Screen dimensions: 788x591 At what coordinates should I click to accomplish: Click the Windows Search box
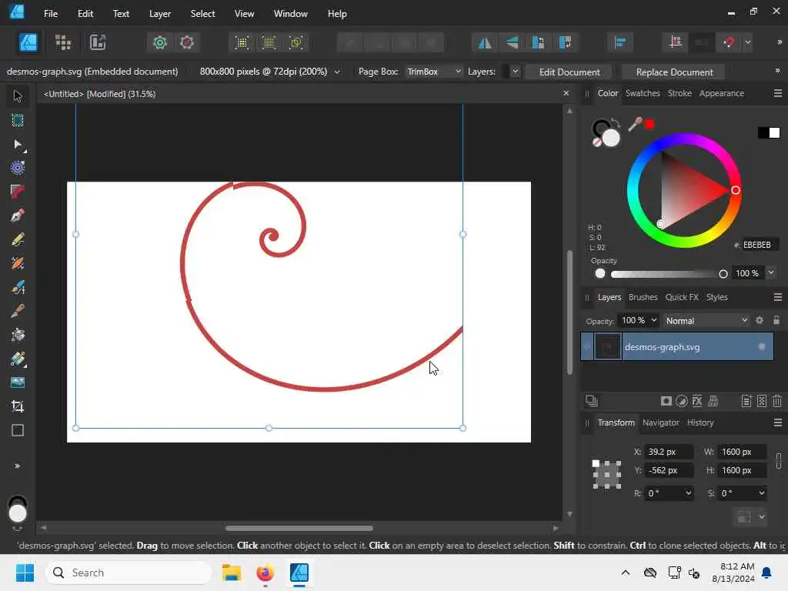tap(129, 573)
